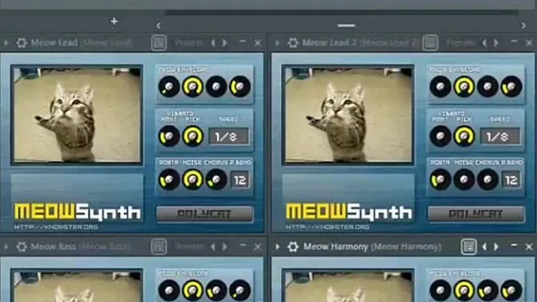Select previous preset arrow in Meow Harmony
537x302 pixels.
pos(485,247)
